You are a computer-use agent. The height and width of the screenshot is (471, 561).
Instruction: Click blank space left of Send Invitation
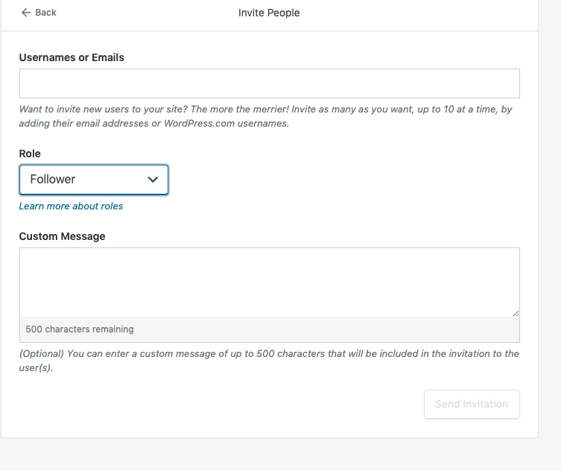pos(224,404)
